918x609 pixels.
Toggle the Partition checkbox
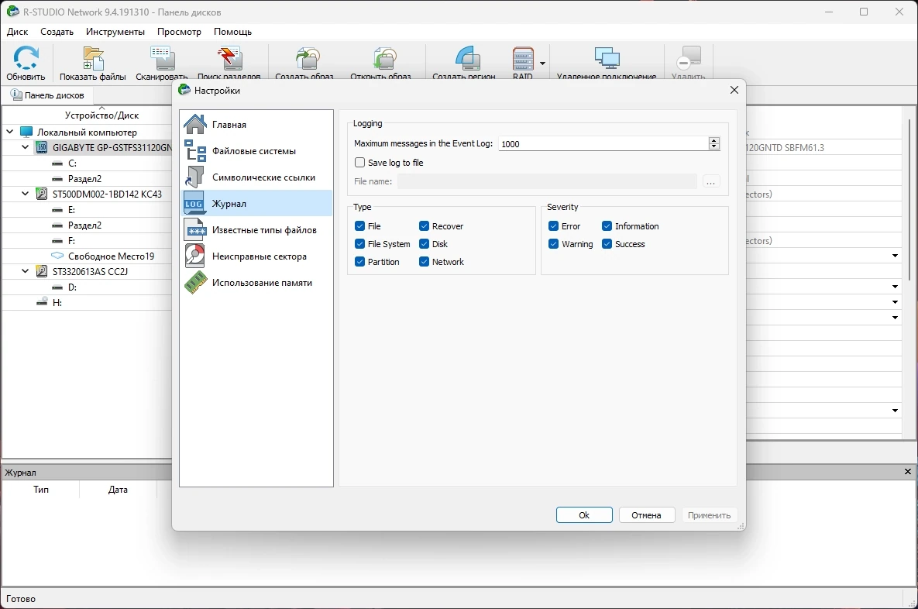pyautogui.click(x=359, y=262)
